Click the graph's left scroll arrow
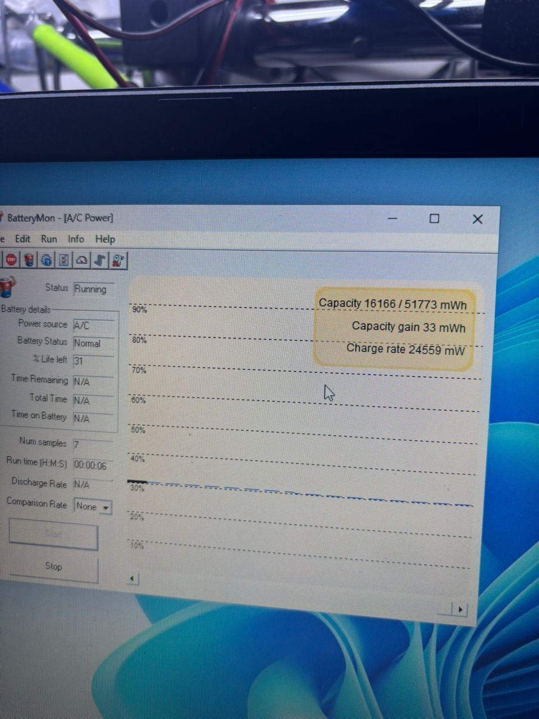 click(133, 579)
